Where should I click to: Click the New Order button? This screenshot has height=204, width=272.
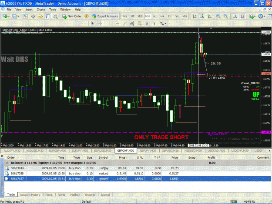click(x=72, y=16)
